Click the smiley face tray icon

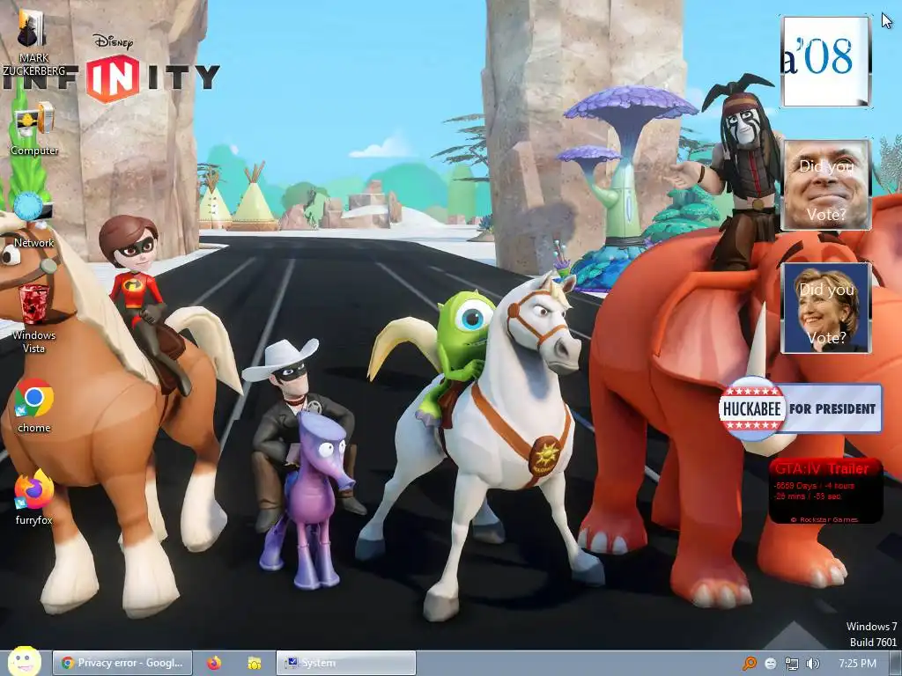click(770, 664)
